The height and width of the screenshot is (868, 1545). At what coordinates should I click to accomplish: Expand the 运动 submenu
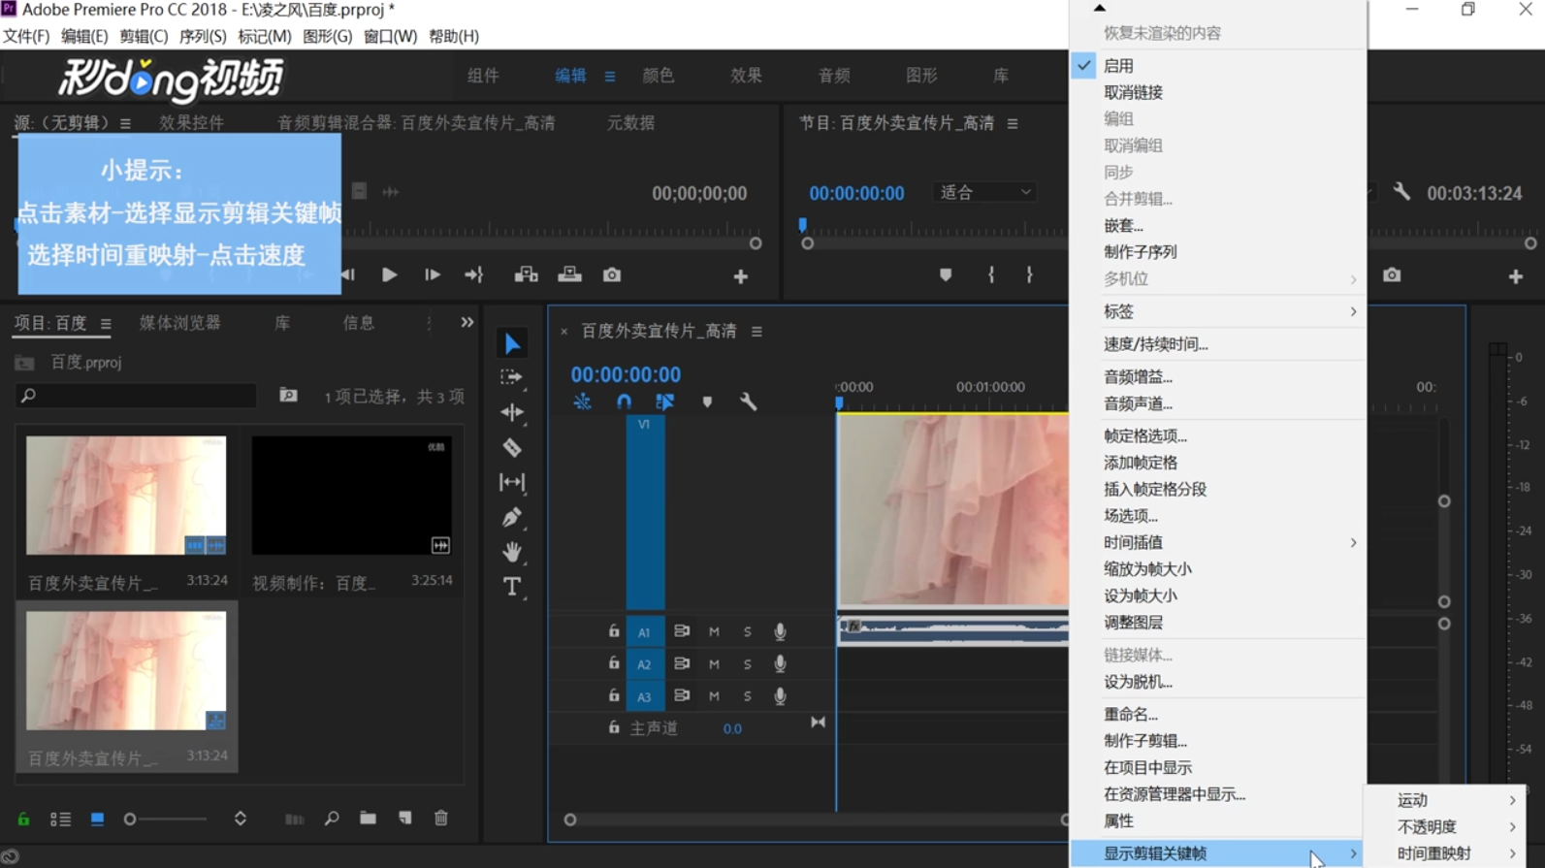pyautogui.click(x=1445, y=800)
